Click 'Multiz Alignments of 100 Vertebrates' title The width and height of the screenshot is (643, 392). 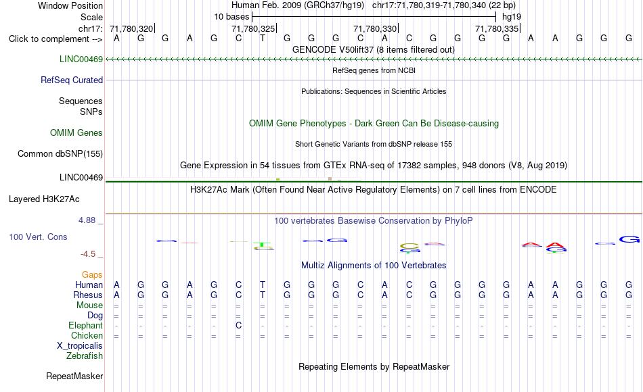(x=374, y=266)
